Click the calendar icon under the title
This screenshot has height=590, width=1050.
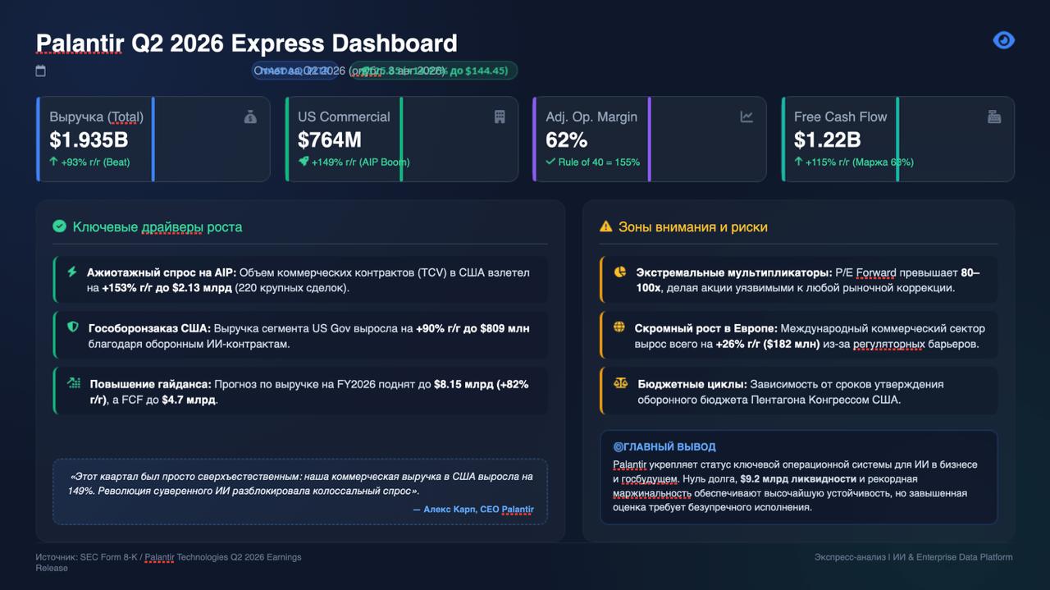click(41, 71)
